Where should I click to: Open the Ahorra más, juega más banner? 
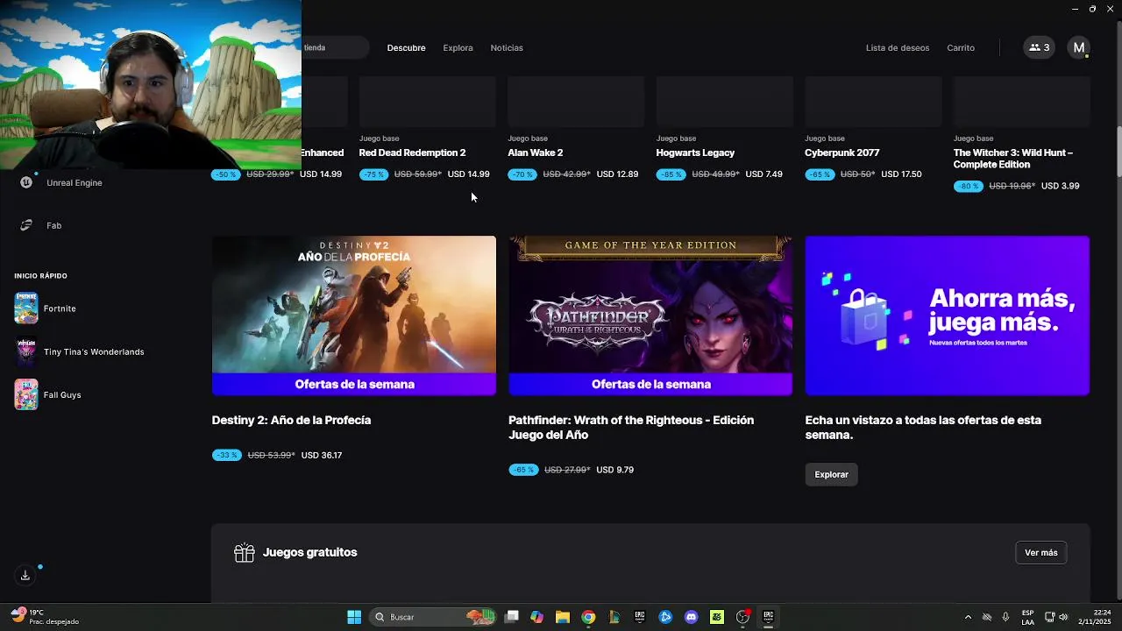click(948, 315)
